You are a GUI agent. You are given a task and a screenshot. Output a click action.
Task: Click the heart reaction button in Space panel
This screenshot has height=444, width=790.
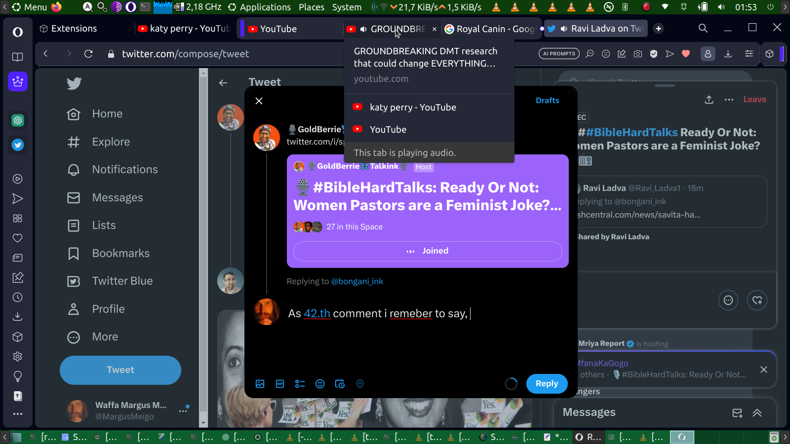[757, 300]
